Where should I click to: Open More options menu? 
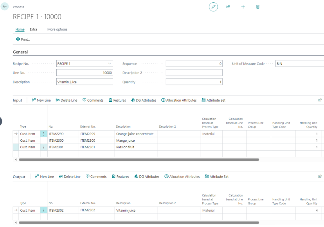click(57, 29)
